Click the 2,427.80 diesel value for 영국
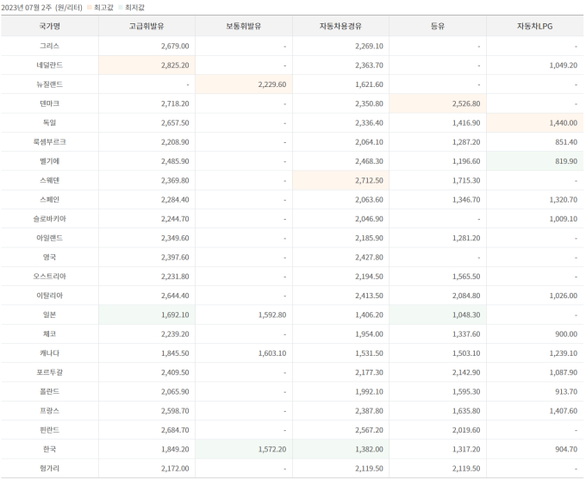586x480 pixels. pos(369,257)
